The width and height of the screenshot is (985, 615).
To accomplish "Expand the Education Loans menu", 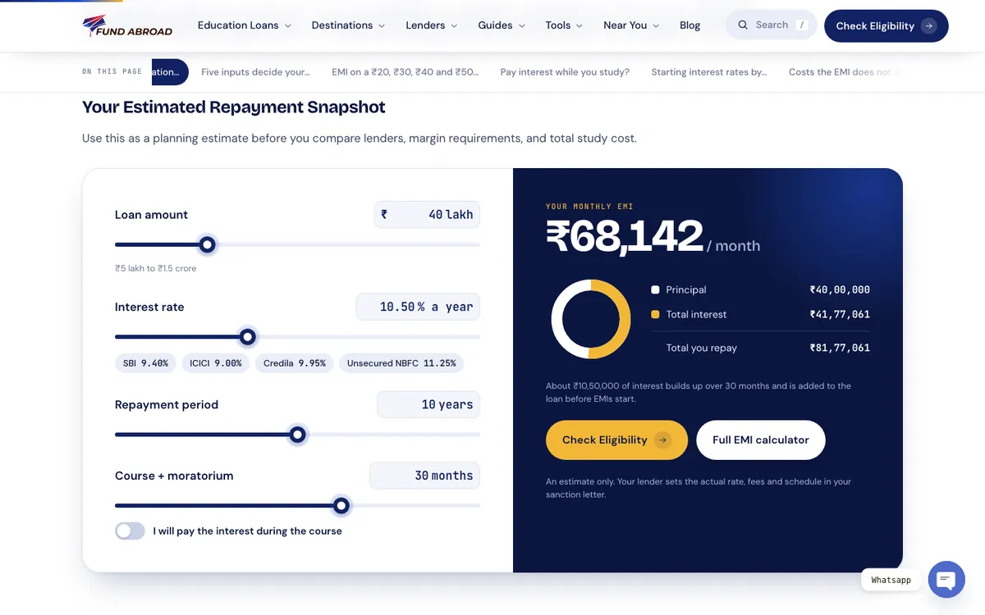I will (x=245, y=25).
